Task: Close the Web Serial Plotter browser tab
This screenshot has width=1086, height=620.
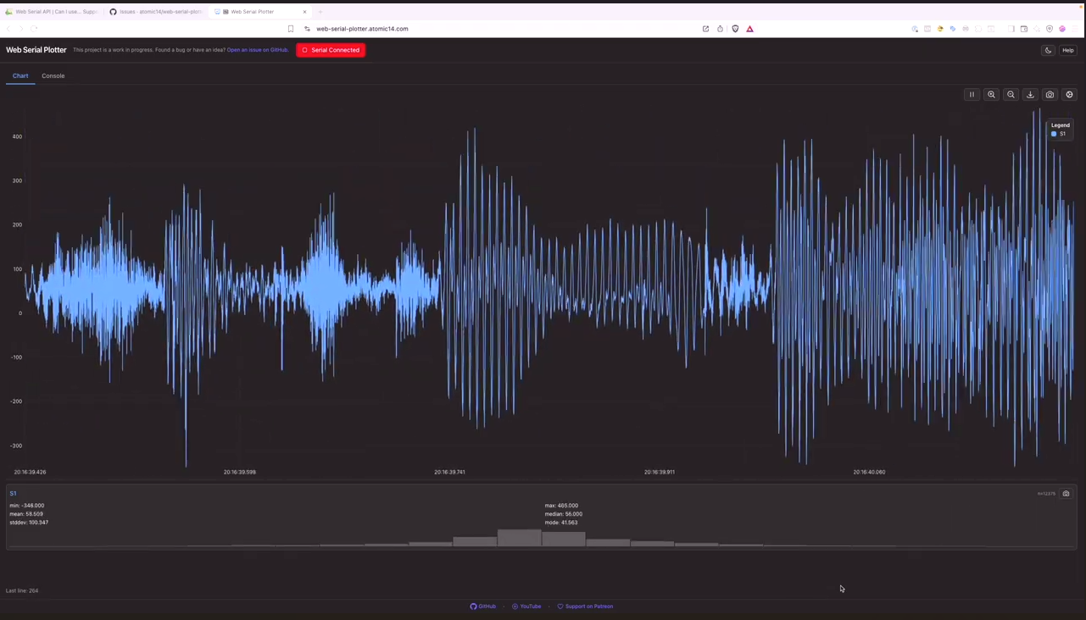Action: (304, 12)
